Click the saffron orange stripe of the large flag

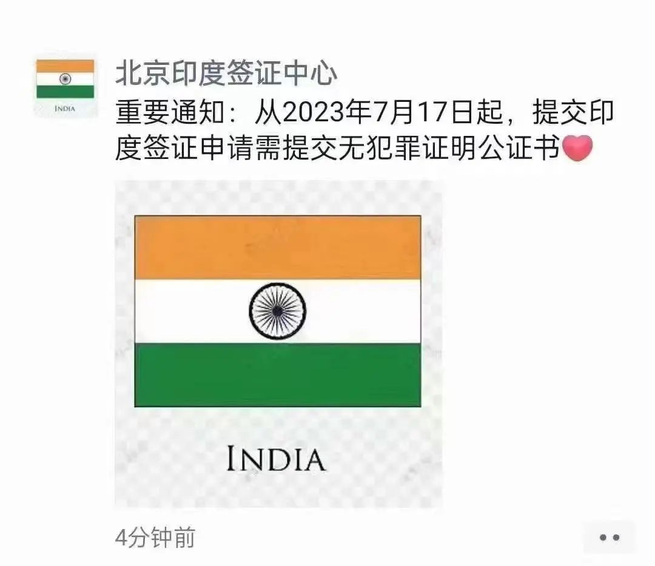[278, 248]
